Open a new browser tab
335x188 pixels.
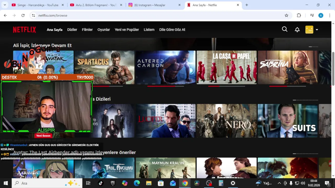click(247, 5)
